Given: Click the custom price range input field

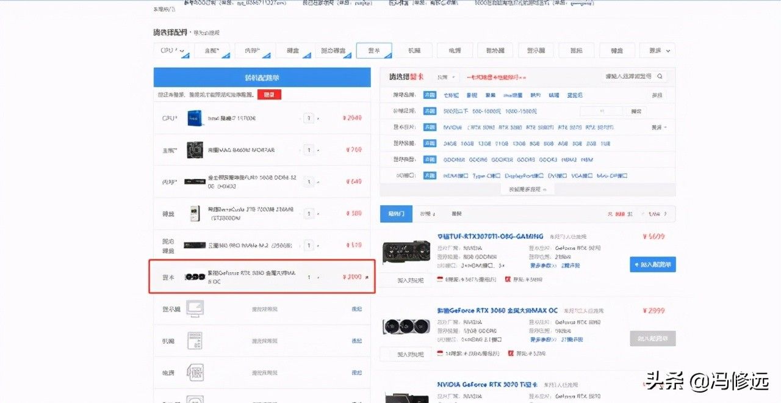Looking at the screenshot, I should click(x=601, y=111).
